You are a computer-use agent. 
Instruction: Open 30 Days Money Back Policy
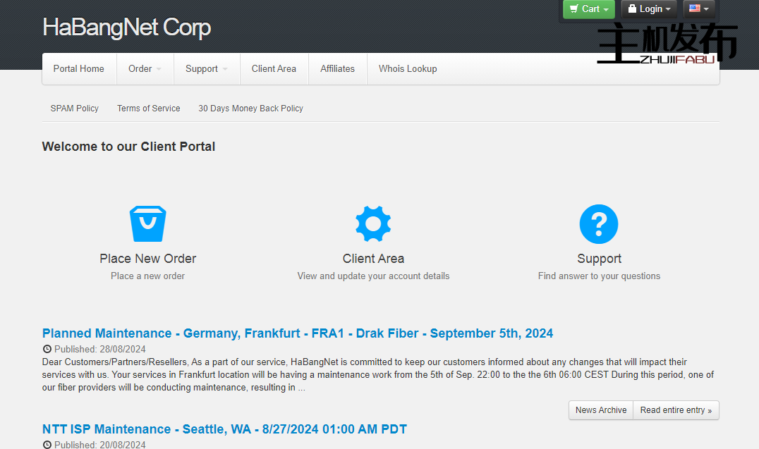pos(250,109)
